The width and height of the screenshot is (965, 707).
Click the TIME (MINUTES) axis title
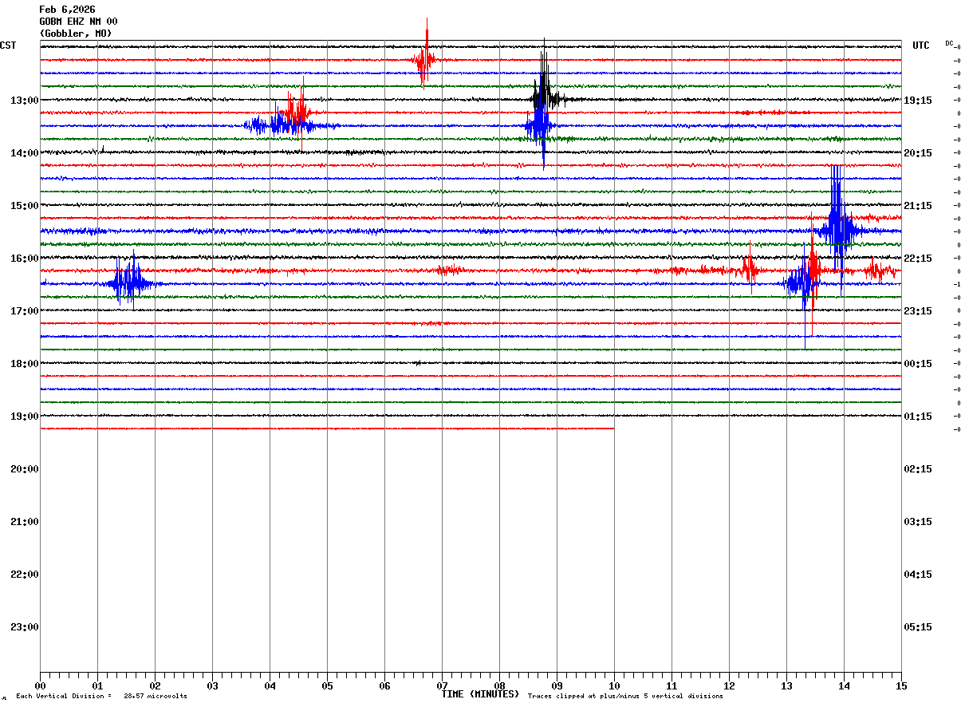[x=480, y=694]
